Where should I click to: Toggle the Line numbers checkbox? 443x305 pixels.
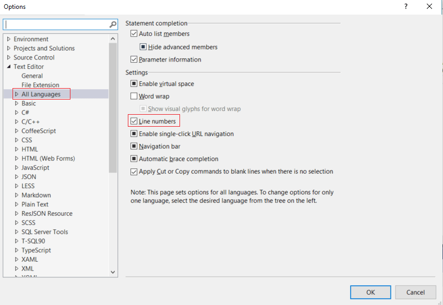(x=134, y=121)
